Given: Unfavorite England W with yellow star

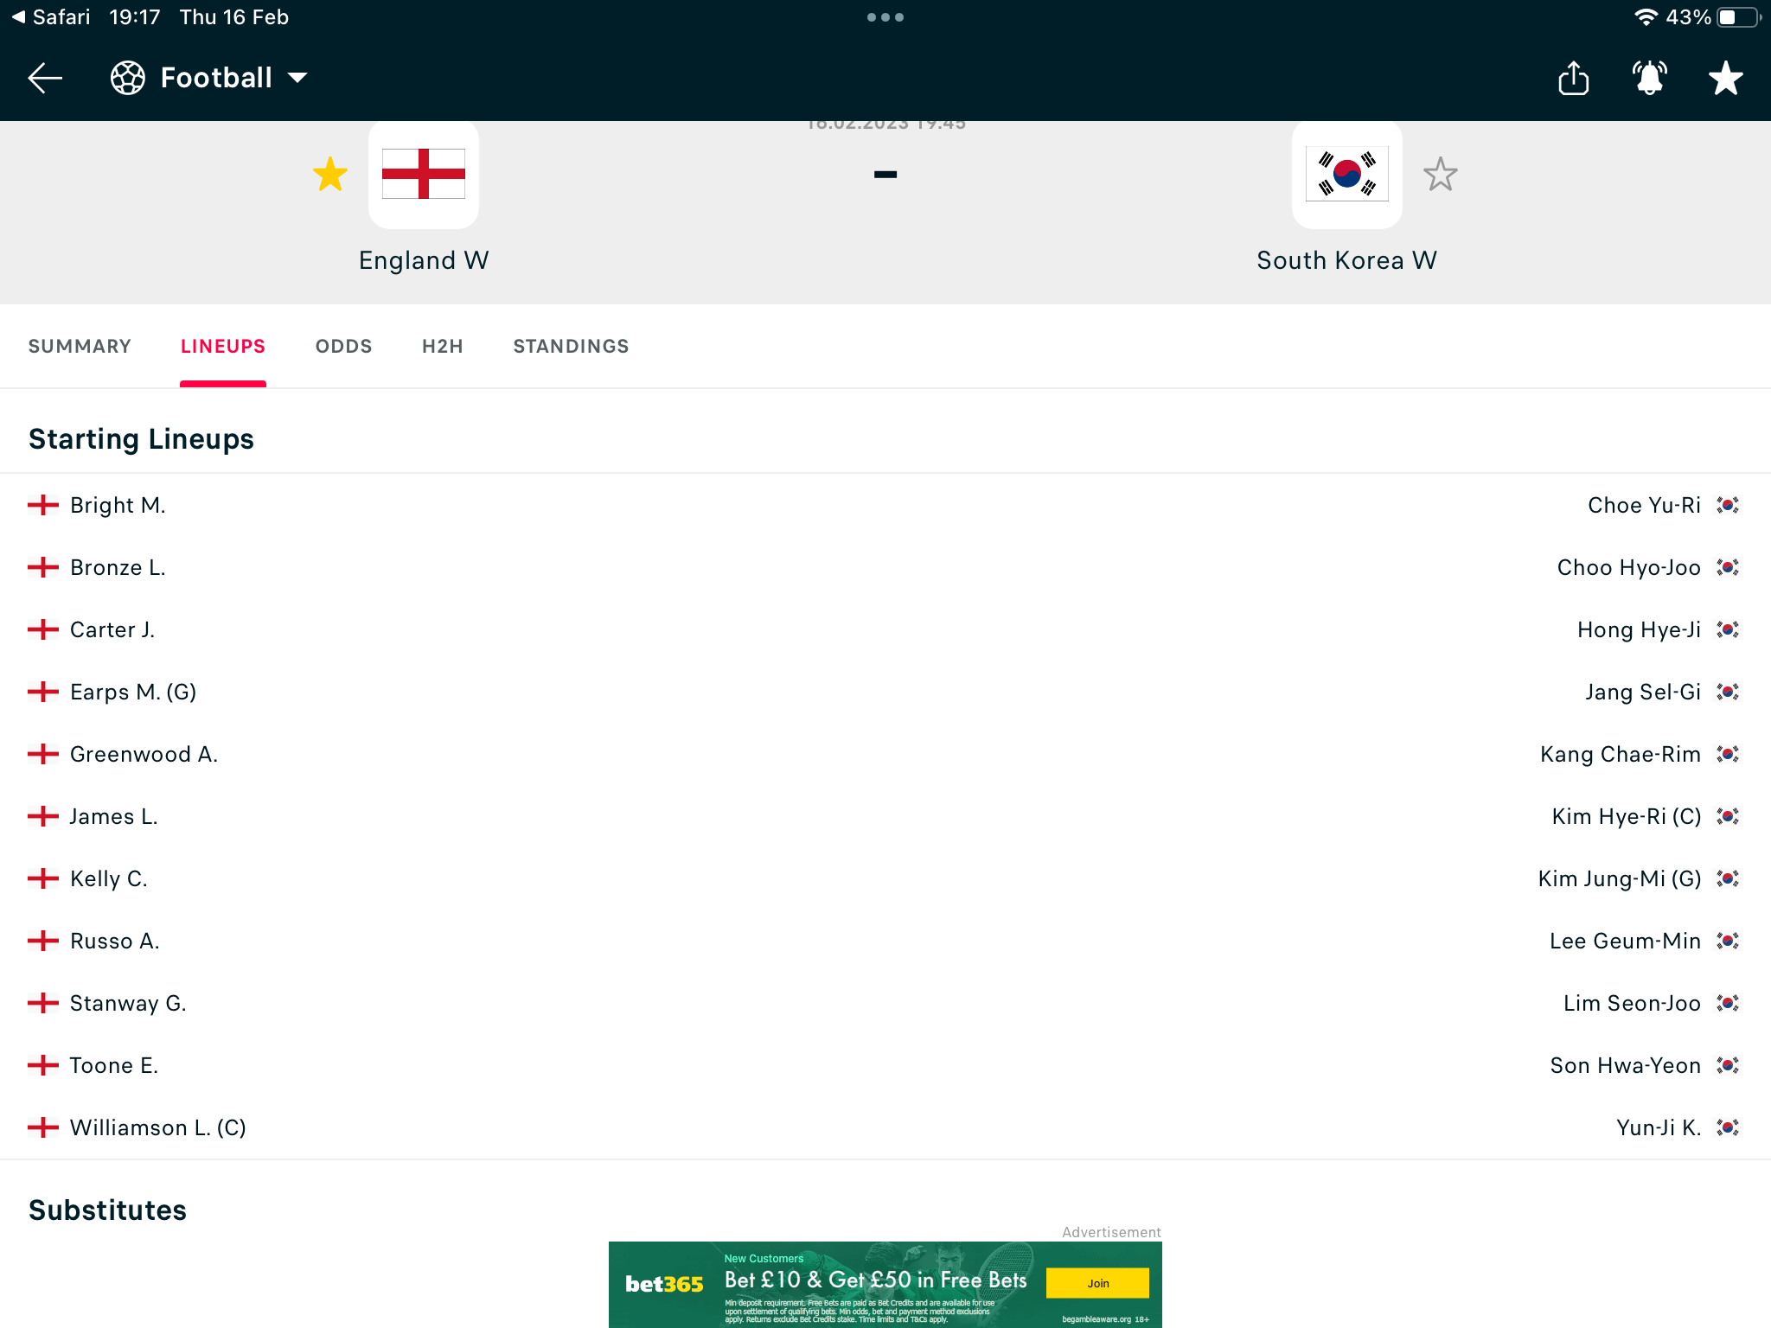Looking at the screenshot, I should pyautogui.click(x=330, y=175).
